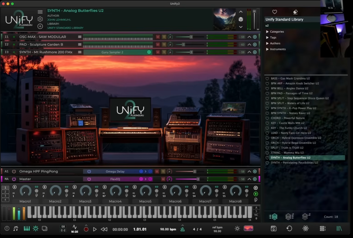Click the list view icon in footer
353x238 pixels.
pos(323,229)
